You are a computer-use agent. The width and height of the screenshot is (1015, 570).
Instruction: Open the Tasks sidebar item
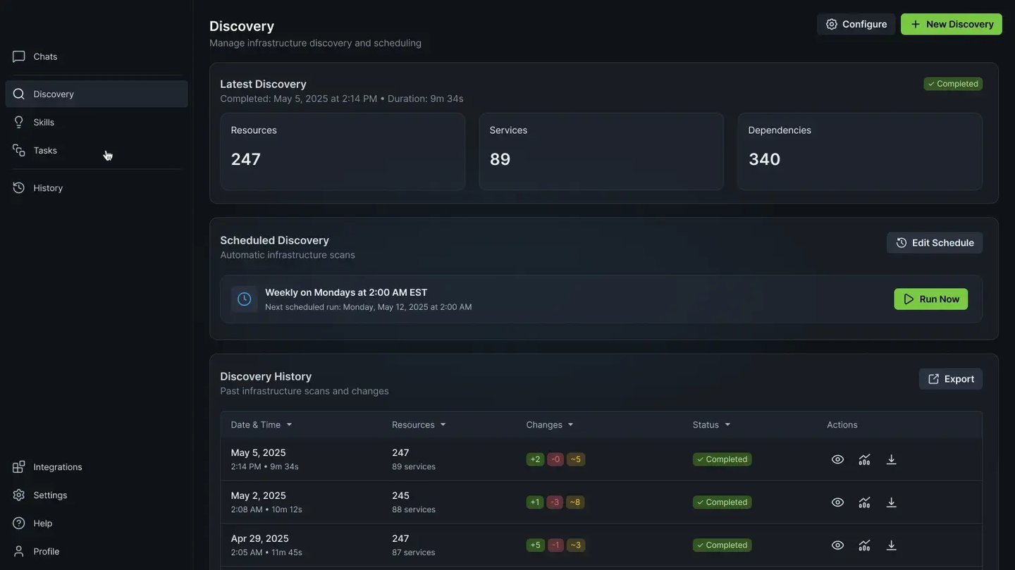45,150
